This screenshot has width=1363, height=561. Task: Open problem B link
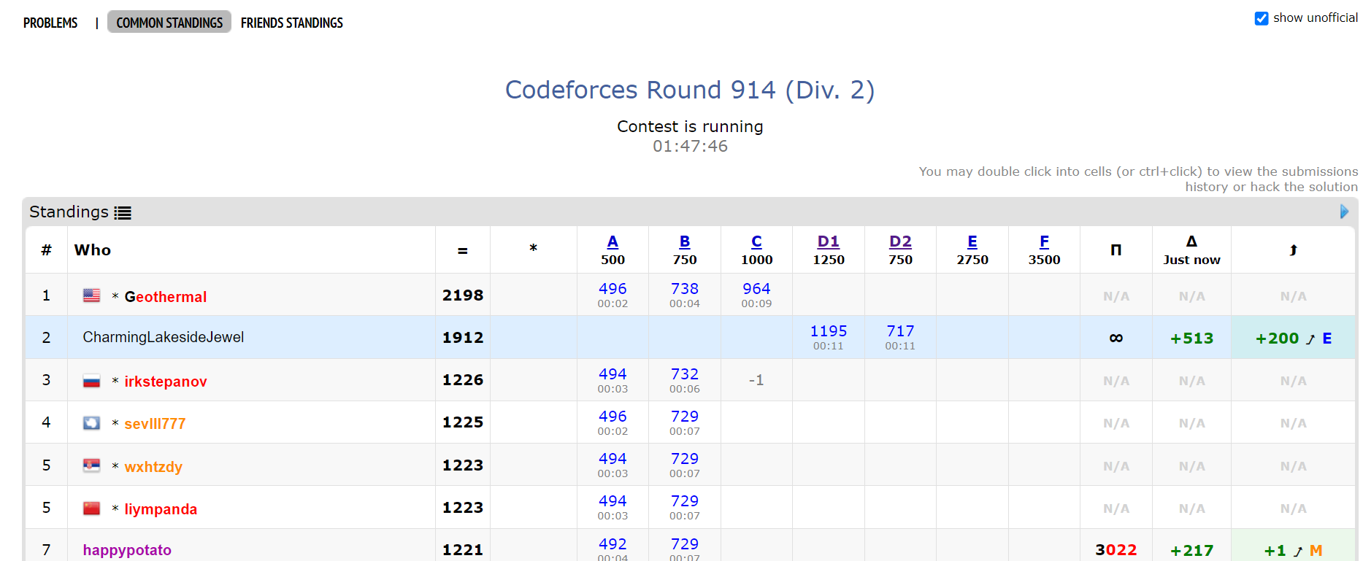click(x=685, y=241)
